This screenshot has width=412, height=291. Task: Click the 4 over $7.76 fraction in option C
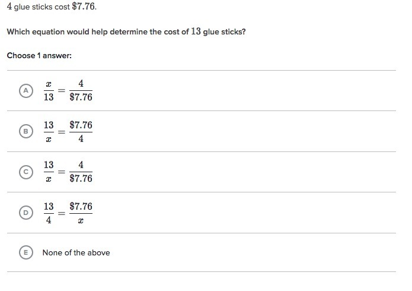[x=81, y=172]
